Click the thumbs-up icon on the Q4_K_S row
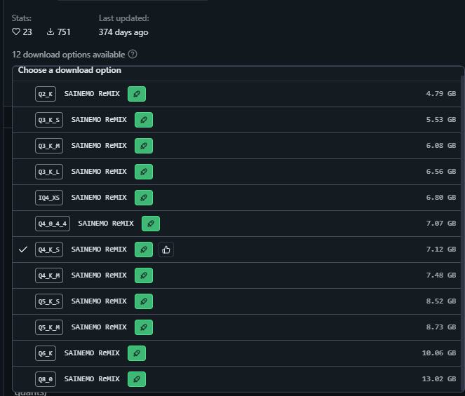465x396 pixels. (x=166, y=249)
